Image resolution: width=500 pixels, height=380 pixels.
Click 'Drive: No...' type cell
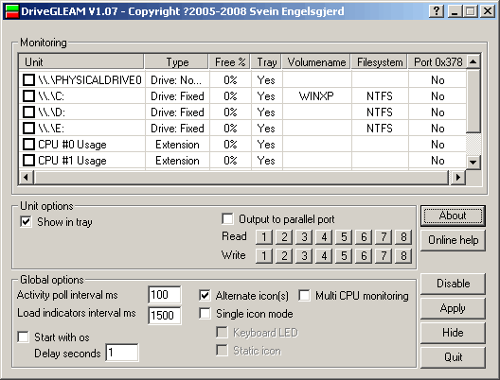(176, 80)
